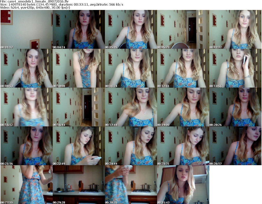Click the Size and duration info line
This screenshot has width=262, height=204.
click(62, 5)
